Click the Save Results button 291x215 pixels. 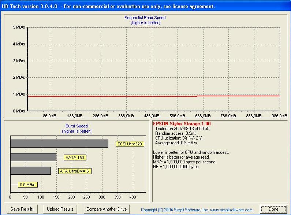click(22, 209)
